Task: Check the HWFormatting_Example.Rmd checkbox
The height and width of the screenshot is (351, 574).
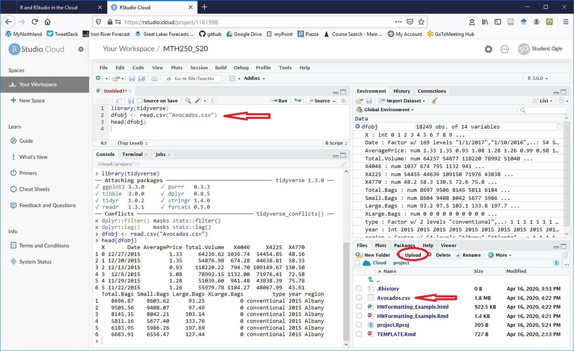Action: (x=359, y=316)
